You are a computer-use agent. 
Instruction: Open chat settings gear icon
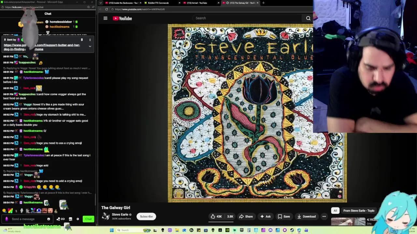pyautogui.click(x=78, y=219)
